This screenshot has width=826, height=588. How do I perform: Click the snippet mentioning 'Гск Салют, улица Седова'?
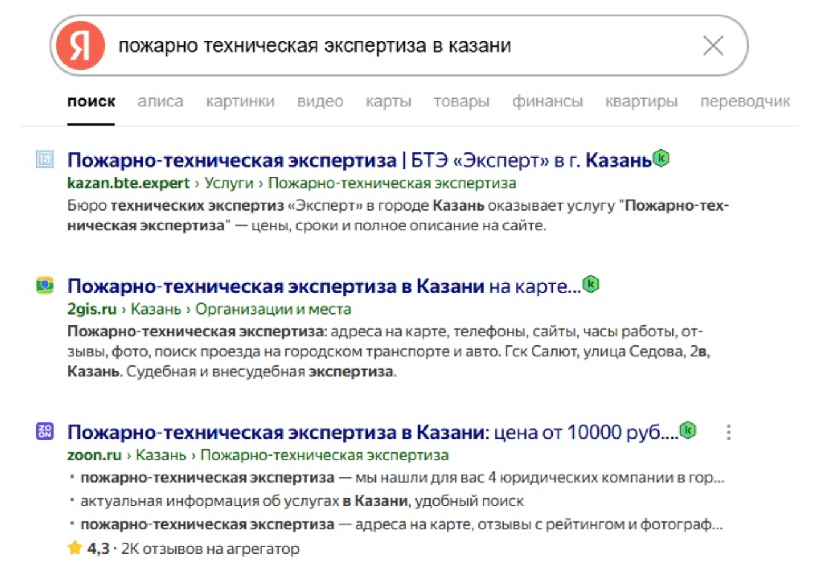[x=389, y=351]
